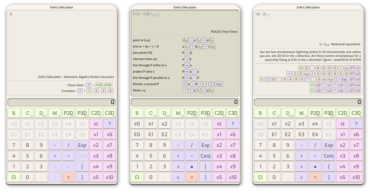
Task: Tap the decimal point key in middle calculator
Action: click(x=165, y=178)
